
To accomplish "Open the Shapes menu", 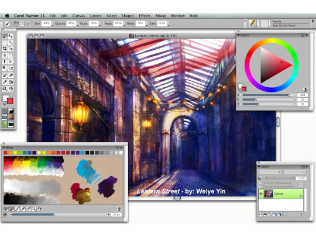I will pos(128,16).
